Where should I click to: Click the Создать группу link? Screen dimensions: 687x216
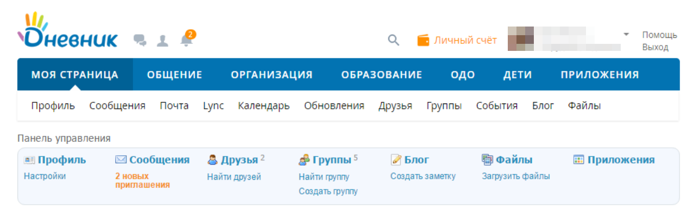[x=328, y=192]
